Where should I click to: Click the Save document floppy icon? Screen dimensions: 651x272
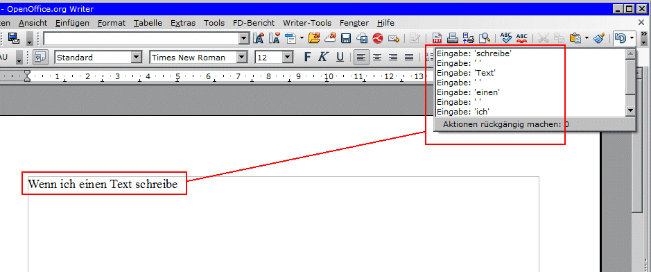click(346, 39)
